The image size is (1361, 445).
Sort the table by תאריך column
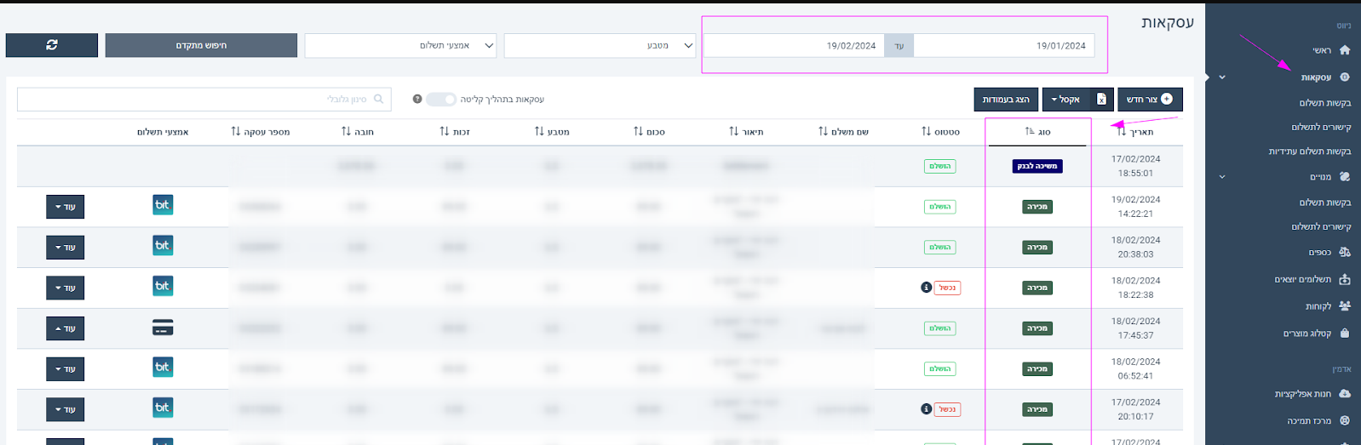click(x=1122, y=132)
